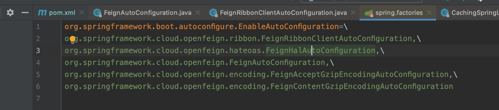Click the class icon on FeignRibbonClientAutoConfiguration.java tab
Screen dimensions: 499x110
click(x=213, y=13)
